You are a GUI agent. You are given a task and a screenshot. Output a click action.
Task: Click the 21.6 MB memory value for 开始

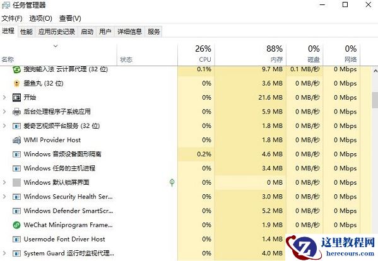click(270, 98)
